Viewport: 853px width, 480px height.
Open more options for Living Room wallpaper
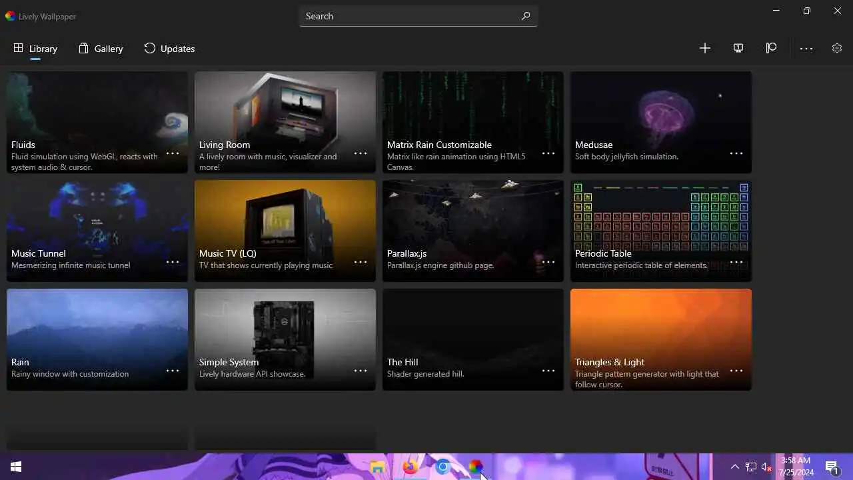[x=361, y=153]
